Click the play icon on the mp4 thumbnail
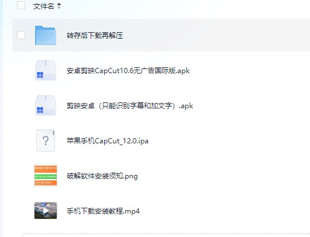Image resolution: width=310 pixels, height=237 pixels. click(46, 211)
